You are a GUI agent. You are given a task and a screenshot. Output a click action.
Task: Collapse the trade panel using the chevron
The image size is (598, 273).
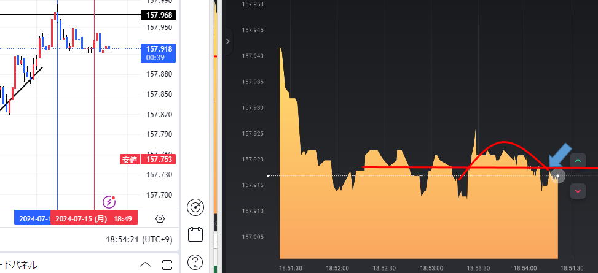(x=145, y=265)
